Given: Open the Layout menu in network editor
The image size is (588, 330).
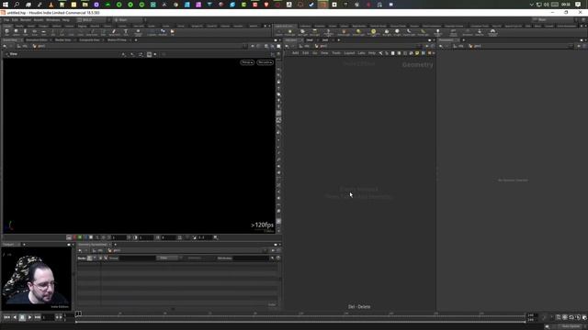Looking at the screenshot, I should [x=349, y=53].
